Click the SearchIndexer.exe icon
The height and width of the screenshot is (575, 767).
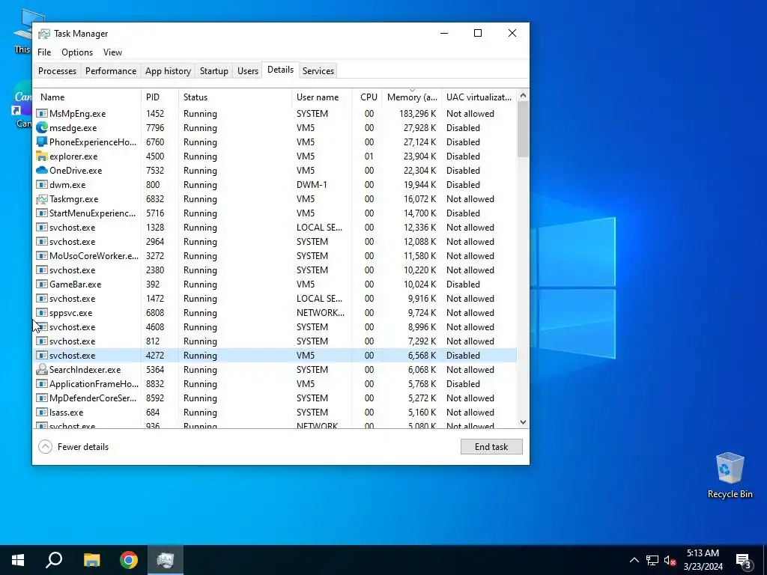pyautogui.click(x=42, y=370)
